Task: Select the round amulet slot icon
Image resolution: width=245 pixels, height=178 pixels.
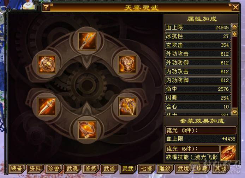Action: [x=47, y=64]
